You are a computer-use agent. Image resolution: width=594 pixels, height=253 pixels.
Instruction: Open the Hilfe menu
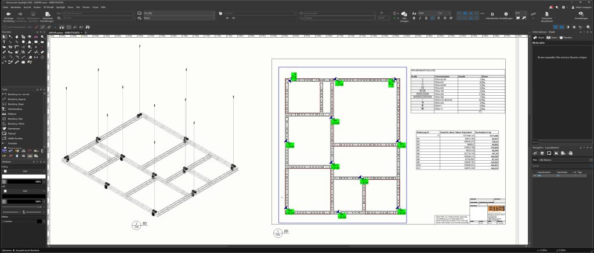(103, 7)
